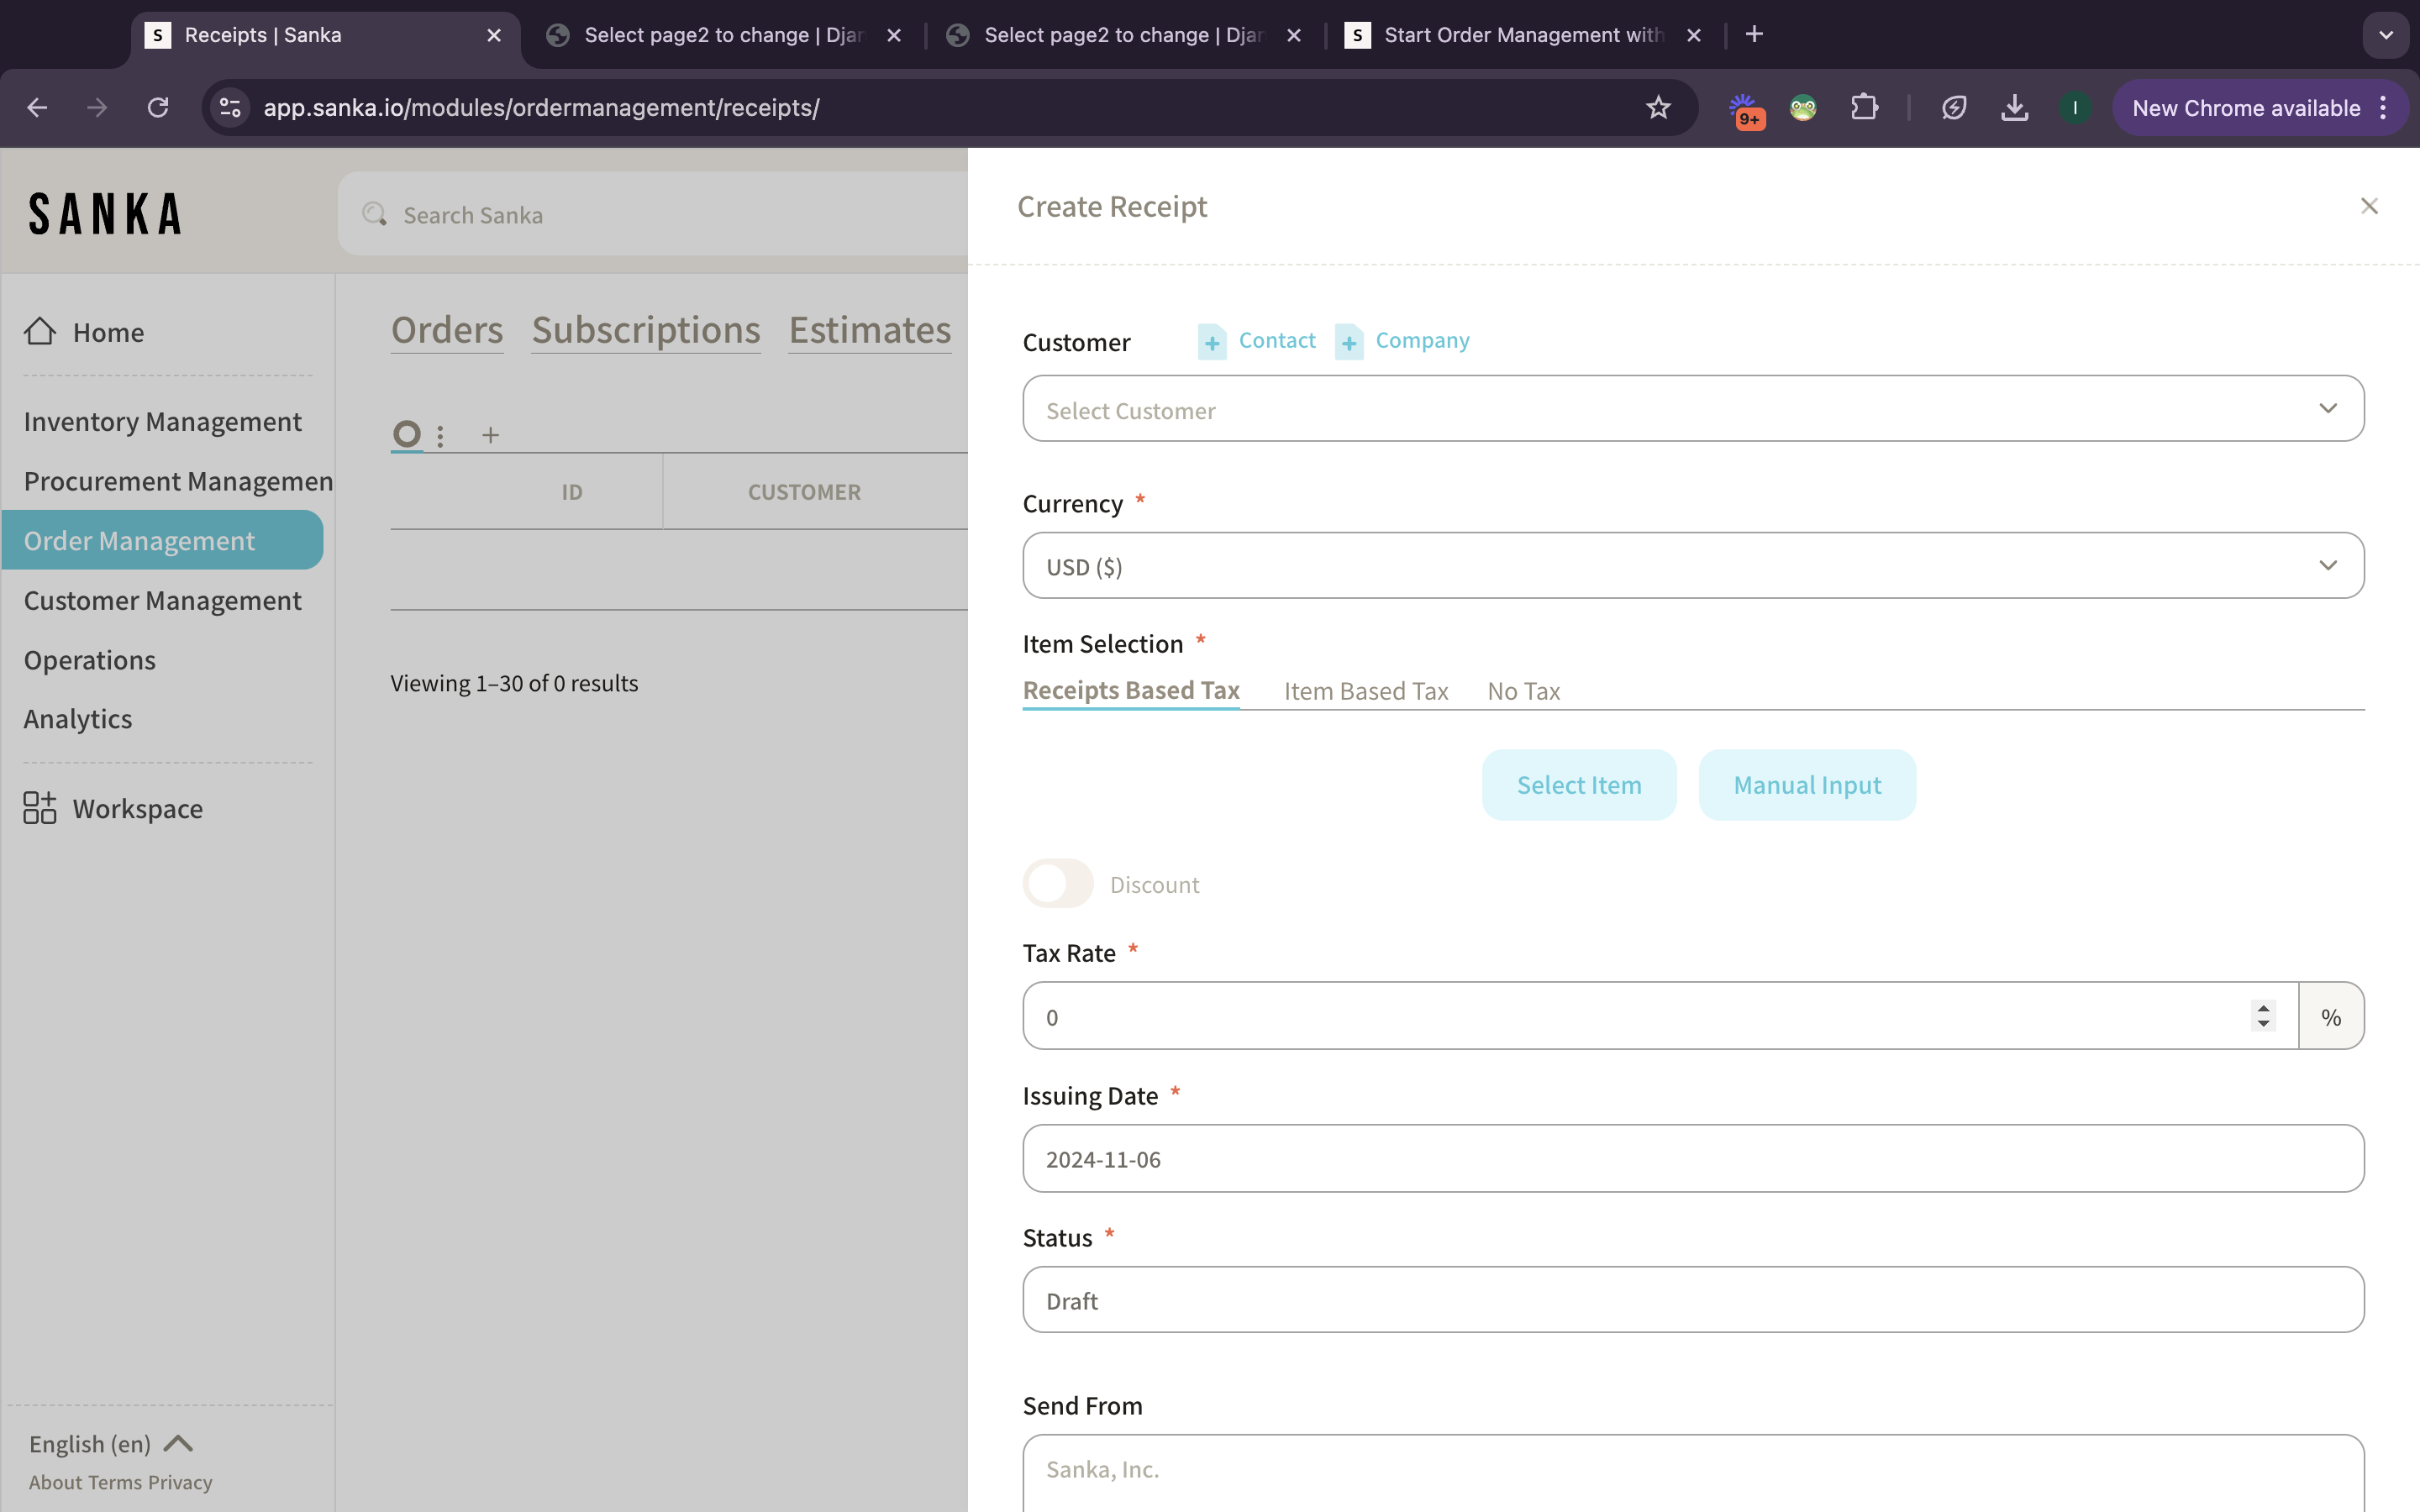Click the search magnifier icon in Sanka search
This screenshot has width=2420, height=1512.
(375, 214)
